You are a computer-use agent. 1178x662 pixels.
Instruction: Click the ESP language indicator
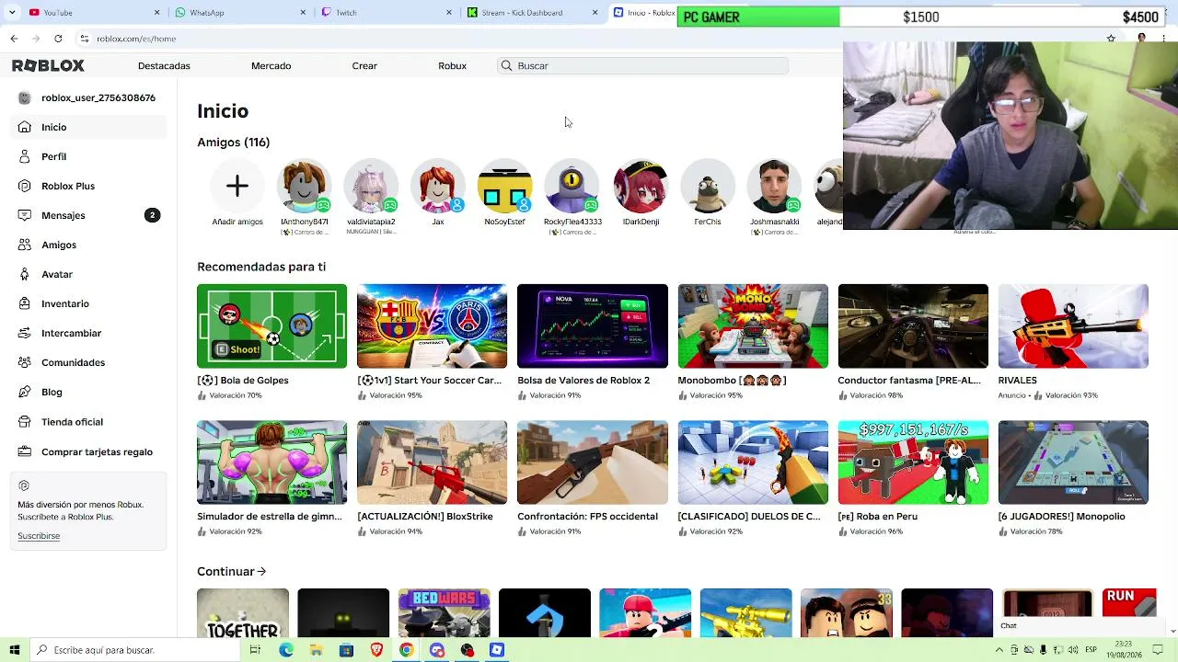click(x=1091, y=650)
